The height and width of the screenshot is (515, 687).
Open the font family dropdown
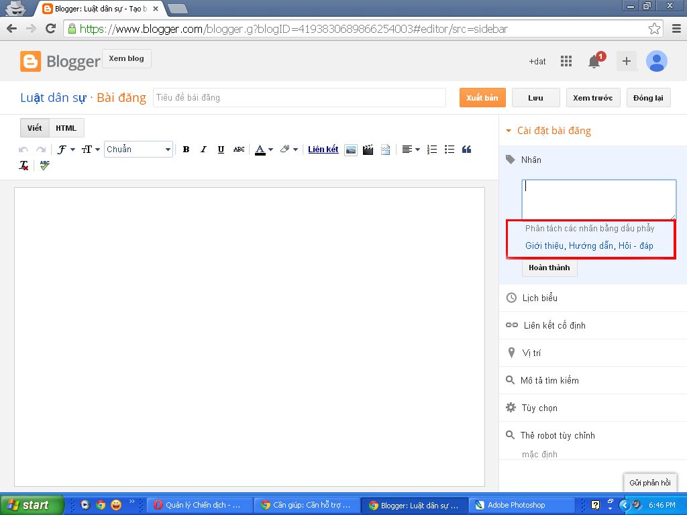pos(65,150)
